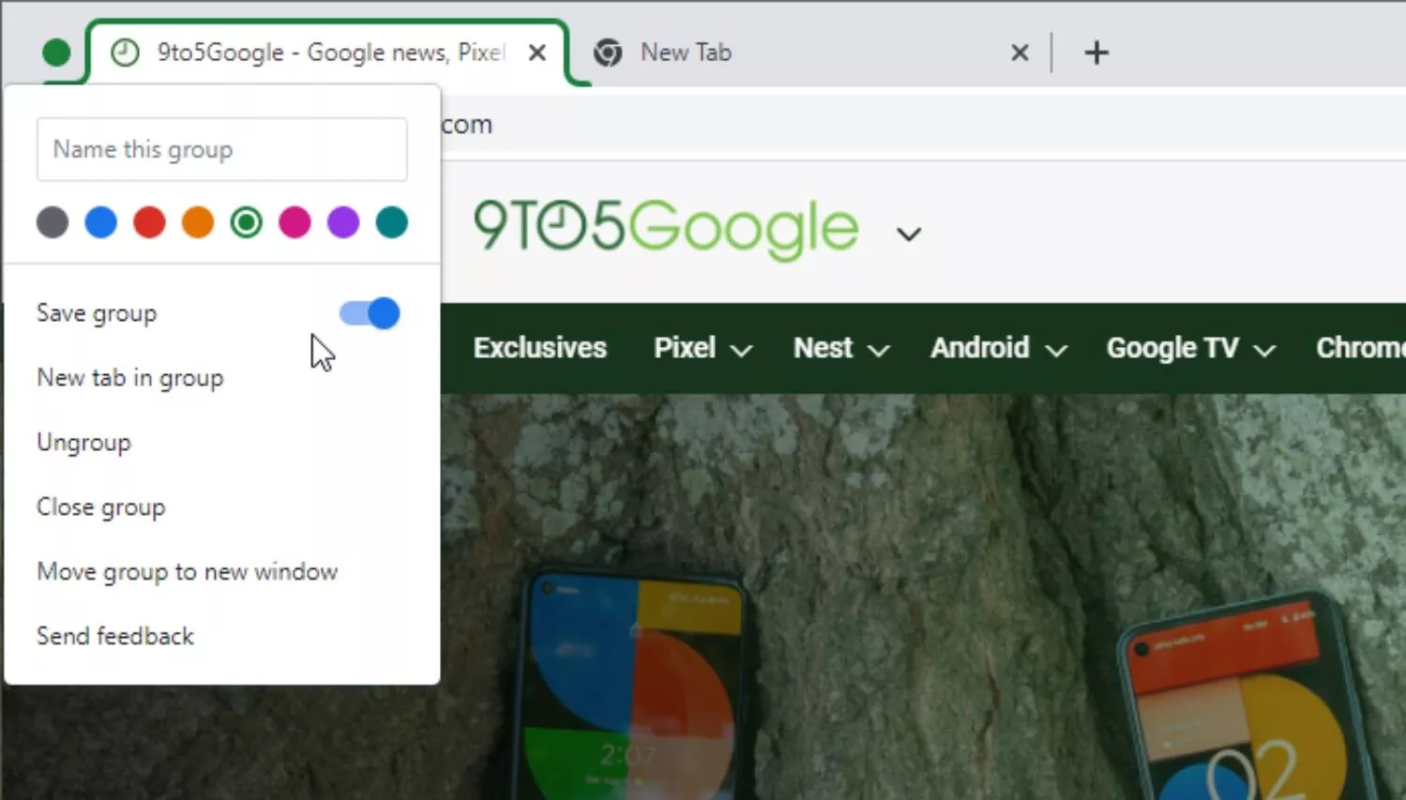Close the New Tab tab
This screenshot has height=800, width=1406.
click(x=1020, y=53)
